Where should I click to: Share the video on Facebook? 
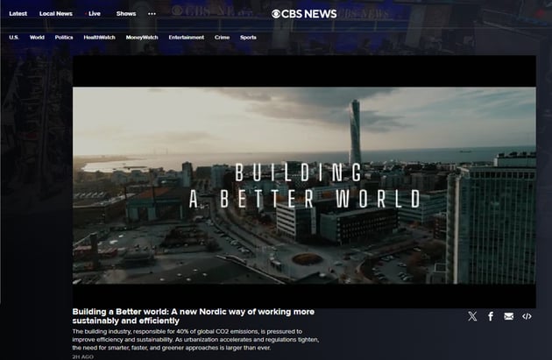491,316
